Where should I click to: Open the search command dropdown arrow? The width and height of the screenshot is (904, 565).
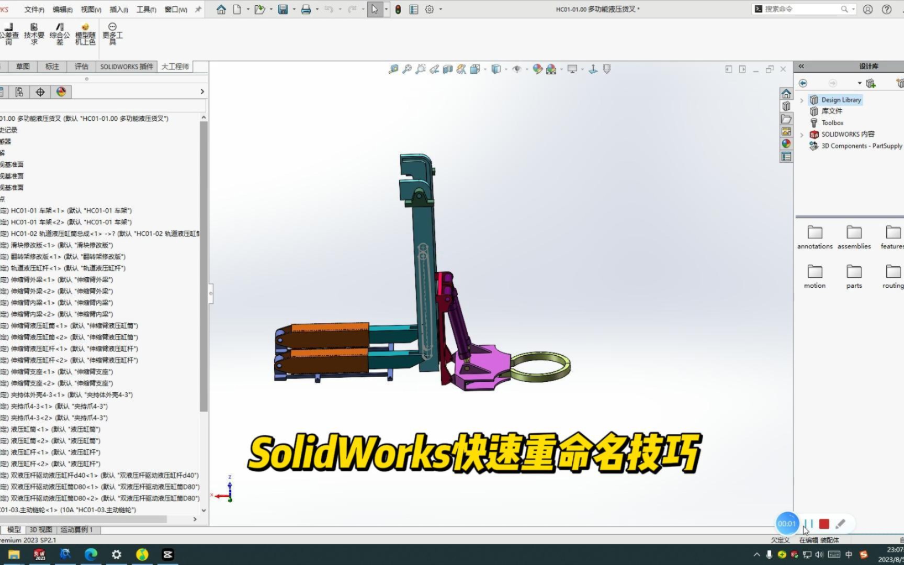(x=853, y=9)
